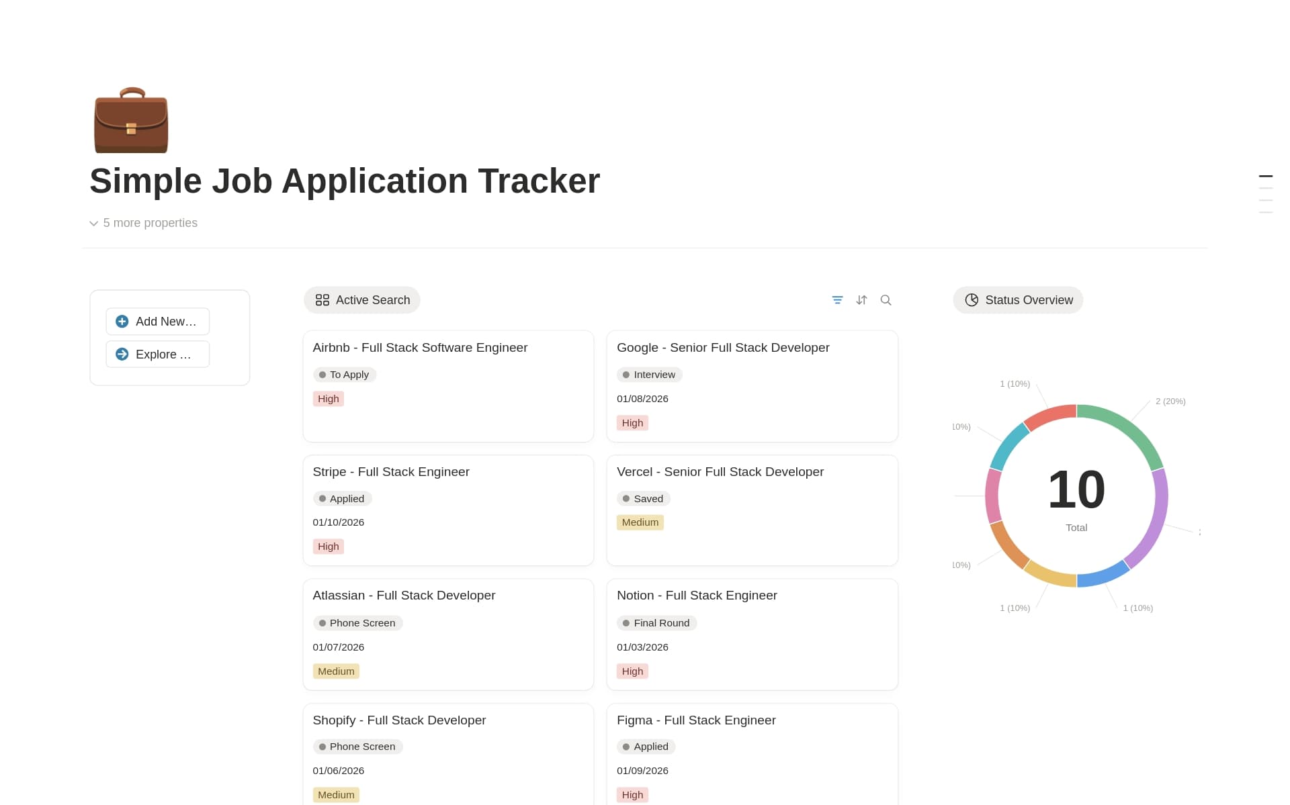This screenshot has height=805, width=1290.
Task: Click the orange donut chart segment
Action: pyautogui.click(x=1008, y=547)
